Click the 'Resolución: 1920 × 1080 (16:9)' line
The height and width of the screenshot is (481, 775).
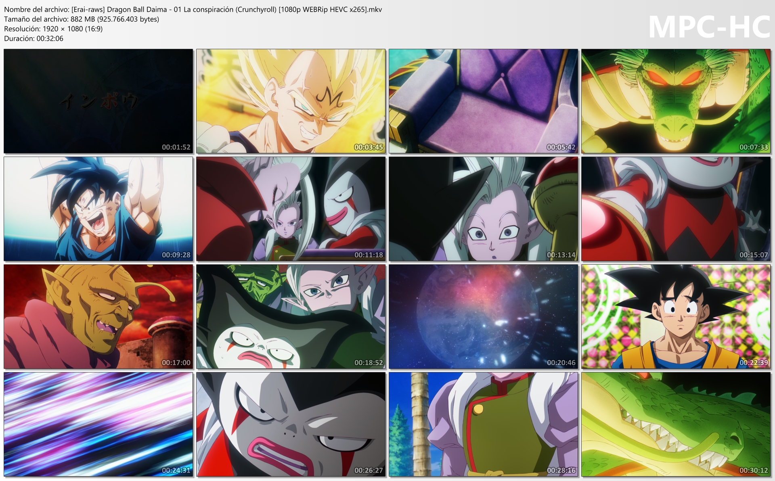pyautogui.click(x=53, y=29)
